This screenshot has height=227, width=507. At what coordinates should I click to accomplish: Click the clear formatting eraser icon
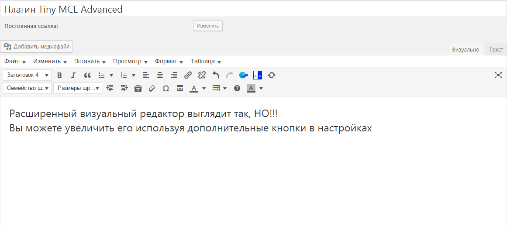[152, 88]
